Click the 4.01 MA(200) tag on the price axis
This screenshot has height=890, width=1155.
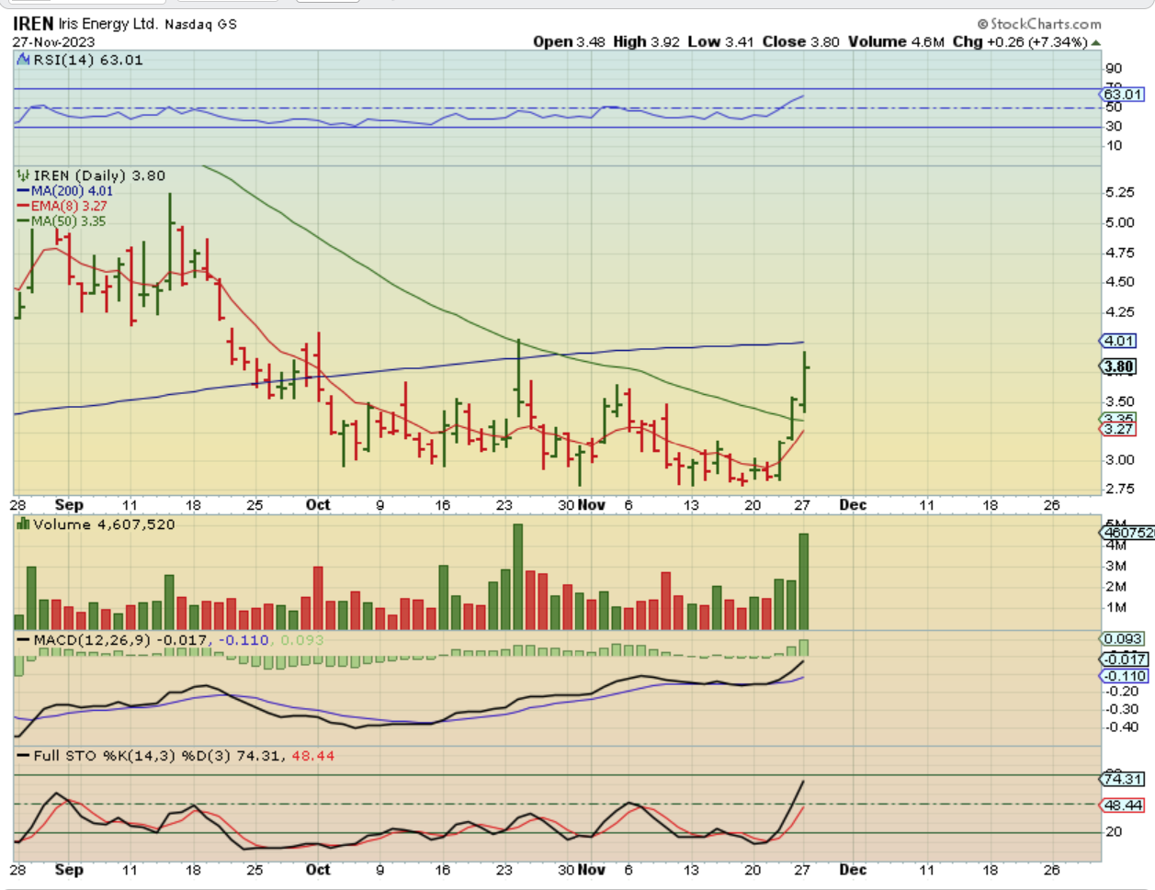coord(1118,341)
